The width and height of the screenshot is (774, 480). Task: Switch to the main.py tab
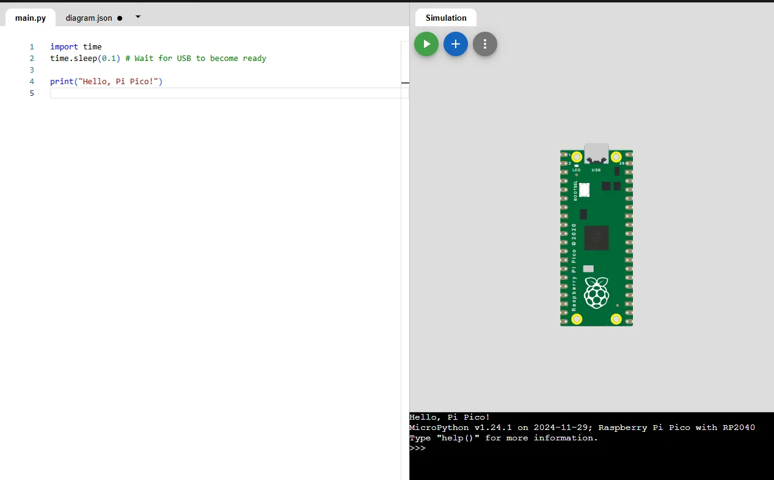click(x=31, y=18)
